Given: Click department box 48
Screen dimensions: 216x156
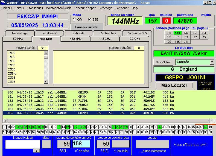Looking at the screenshot, I should (206, 127).
